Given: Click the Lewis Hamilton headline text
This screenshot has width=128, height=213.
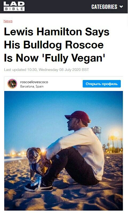Looking at the screenshot, I should [57, 45].
